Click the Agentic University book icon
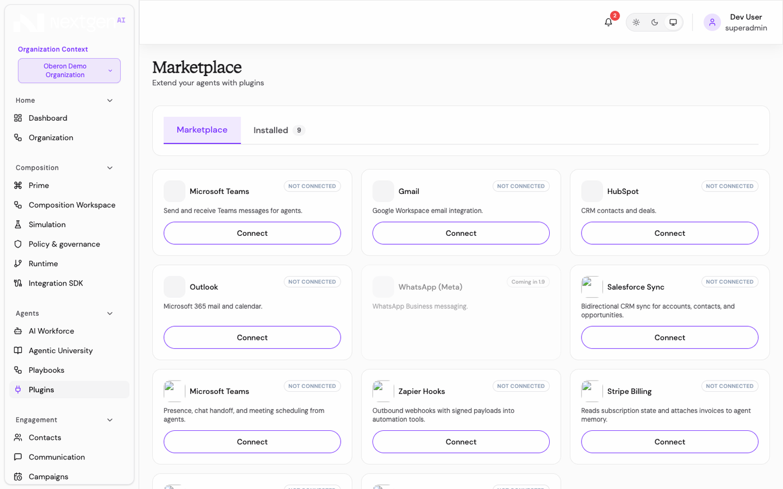The height and width of the screenshot is (489, 783). 18,350
